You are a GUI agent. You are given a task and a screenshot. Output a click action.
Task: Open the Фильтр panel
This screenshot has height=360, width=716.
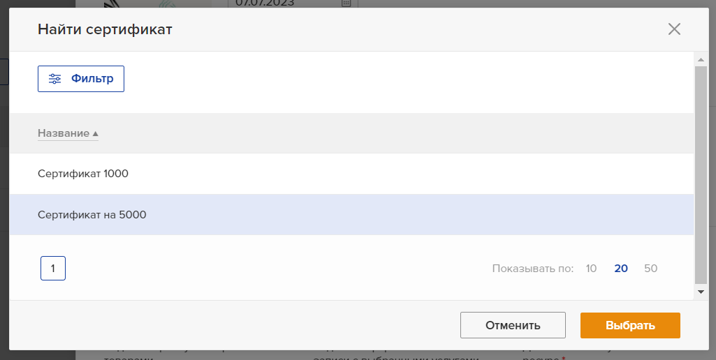(x=81, y=79)
